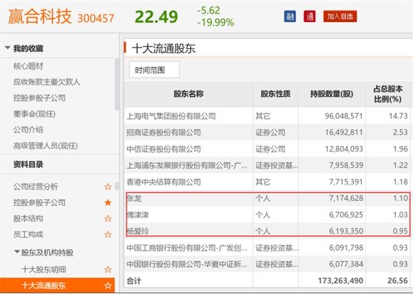Select 股本结构 in the directory
Viewport: 413px width, 294px height.
(28, 218)
